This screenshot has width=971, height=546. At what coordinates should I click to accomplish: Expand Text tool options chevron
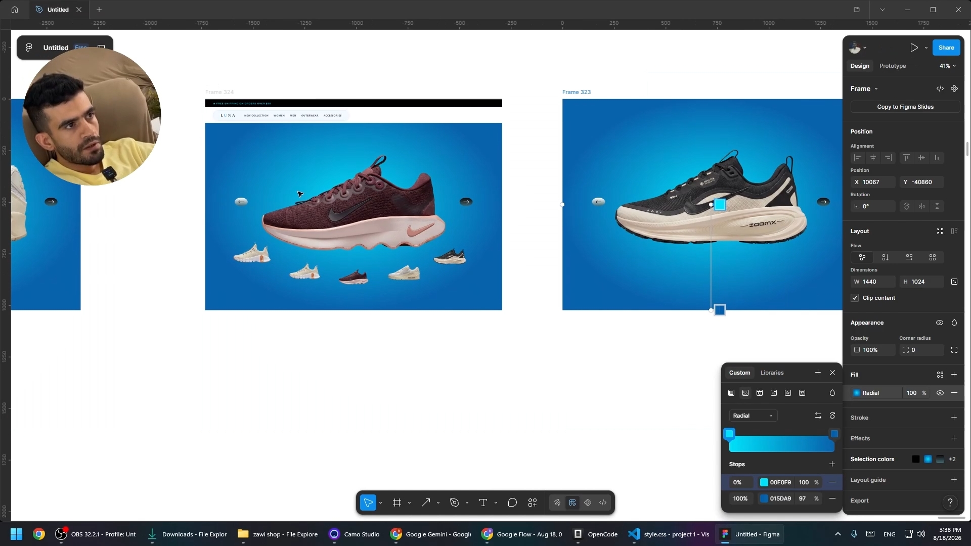tap(496, 503)
